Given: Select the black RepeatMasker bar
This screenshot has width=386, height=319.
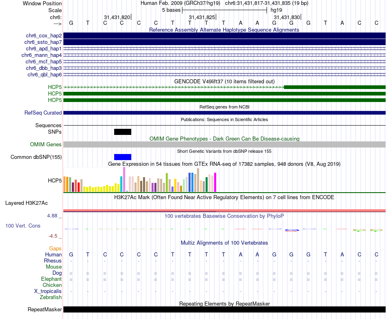Looking at the screenshot, I should (224, 309).
